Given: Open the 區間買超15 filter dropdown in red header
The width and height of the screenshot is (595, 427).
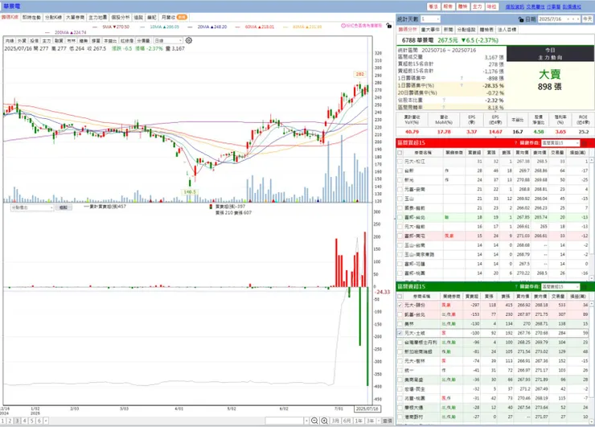Looking at the screenshot, I should click(560, 143).
